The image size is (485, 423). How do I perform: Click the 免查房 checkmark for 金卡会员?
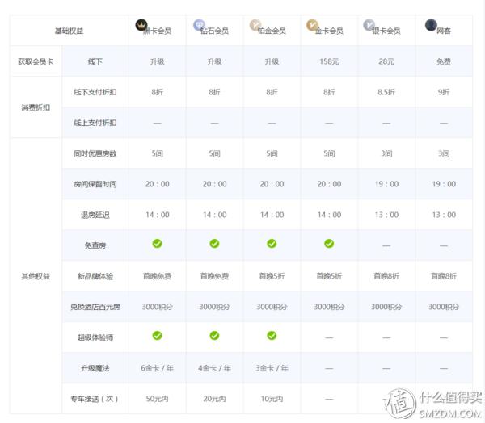click(x=329, y=244)
